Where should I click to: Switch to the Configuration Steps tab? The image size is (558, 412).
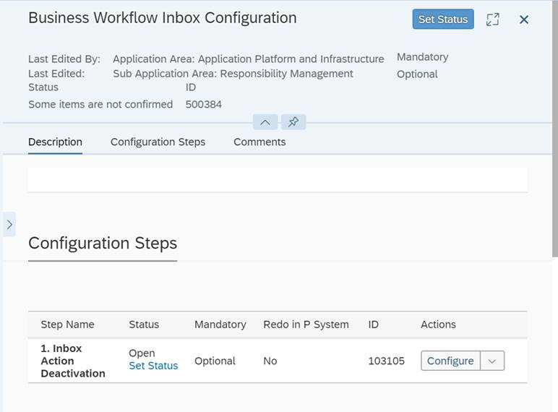158,142
